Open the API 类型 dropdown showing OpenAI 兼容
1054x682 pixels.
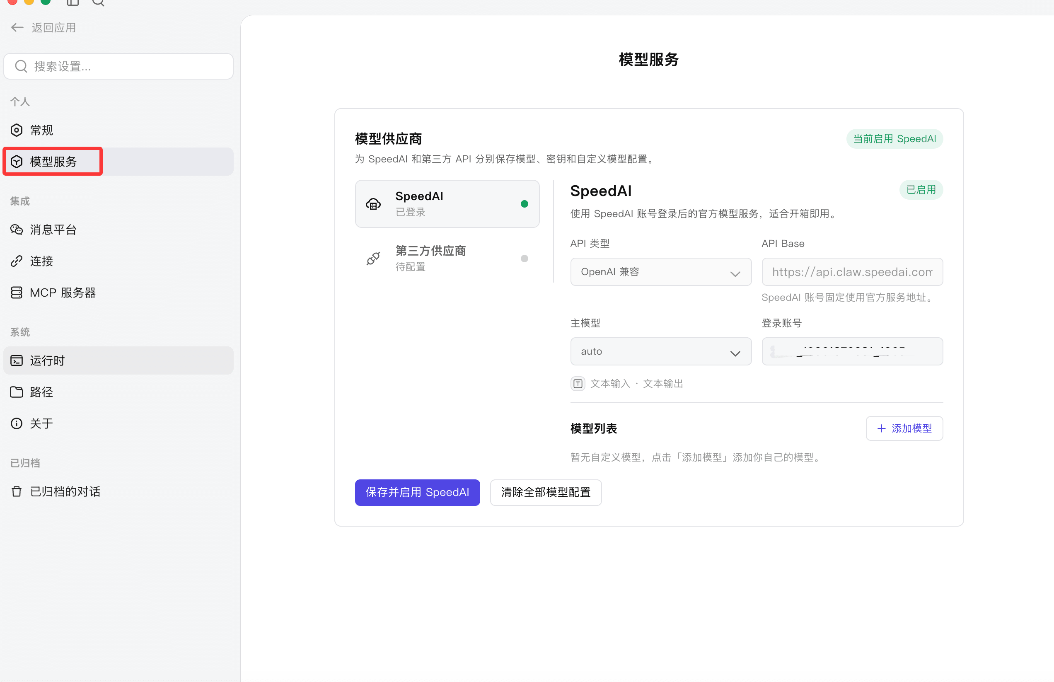(661, 272)
